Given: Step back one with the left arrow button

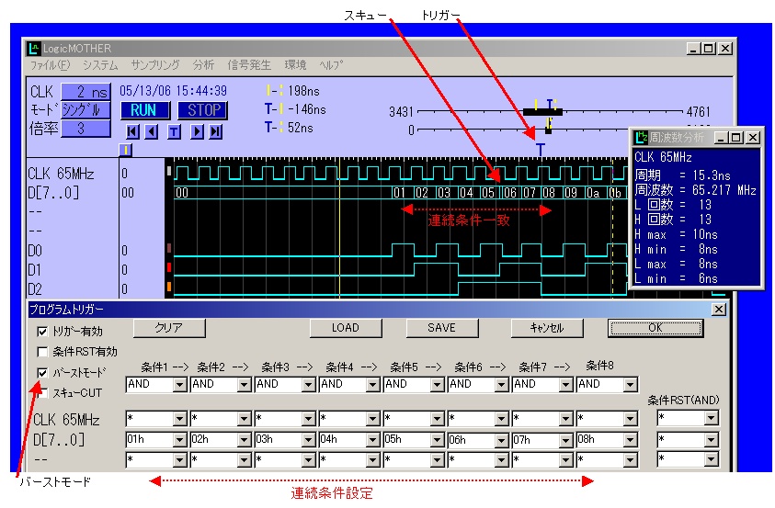Looking at the screenshot, I should tap(152, 131).
